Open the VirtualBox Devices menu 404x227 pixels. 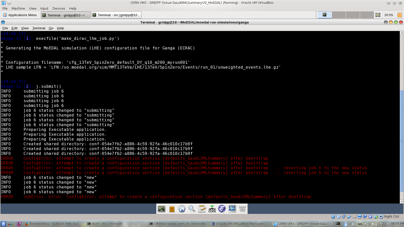tap(59, 8)
